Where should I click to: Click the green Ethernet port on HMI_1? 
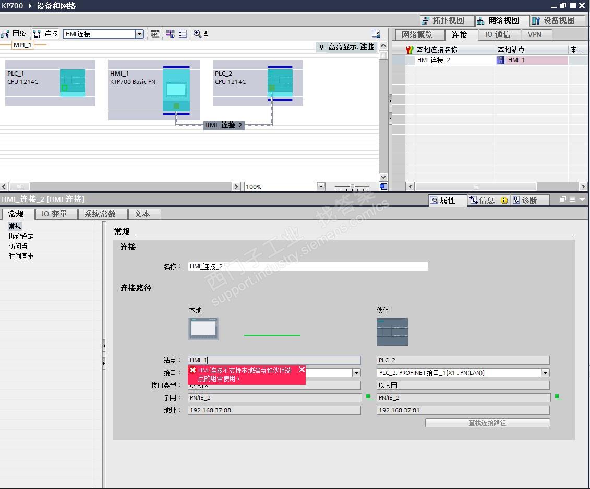(176, 106)
